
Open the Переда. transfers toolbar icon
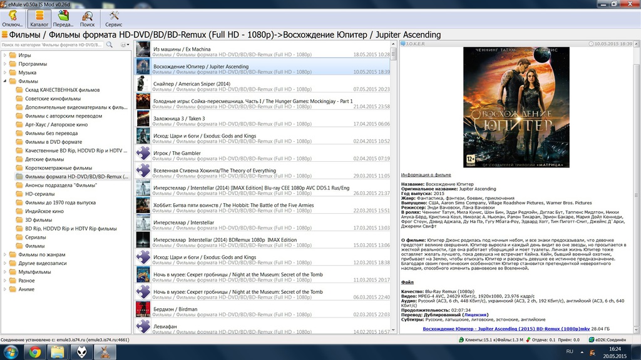tap(63, 19)
